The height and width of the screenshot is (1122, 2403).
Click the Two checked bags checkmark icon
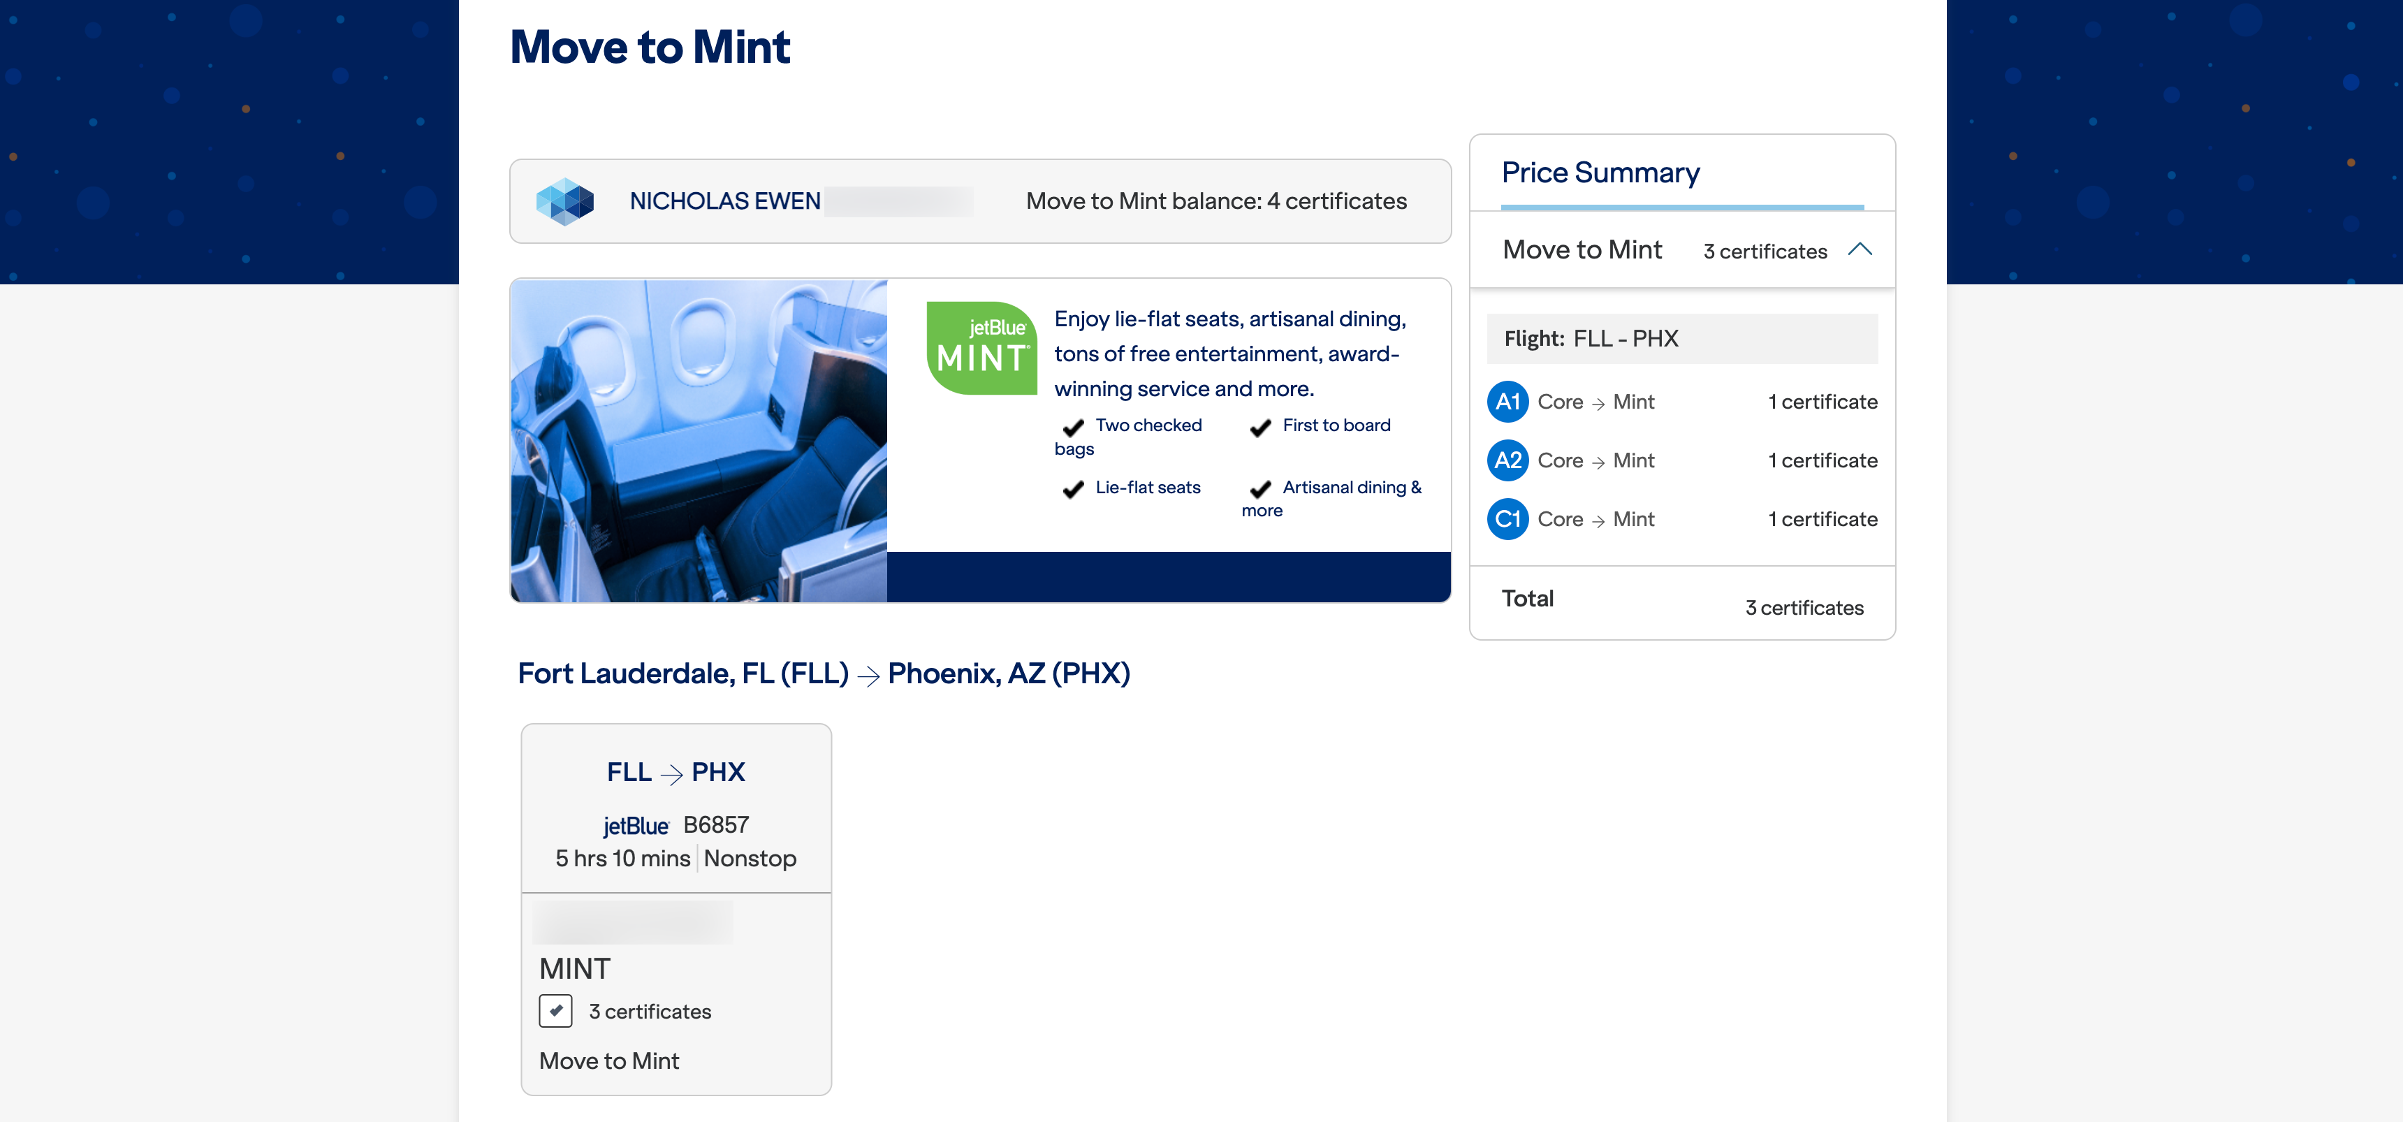pos(1074,427)
